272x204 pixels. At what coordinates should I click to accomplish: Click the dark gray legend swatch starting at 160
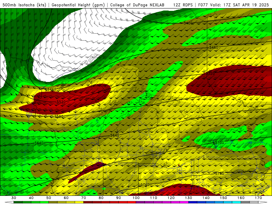click(x=245, y=202)
